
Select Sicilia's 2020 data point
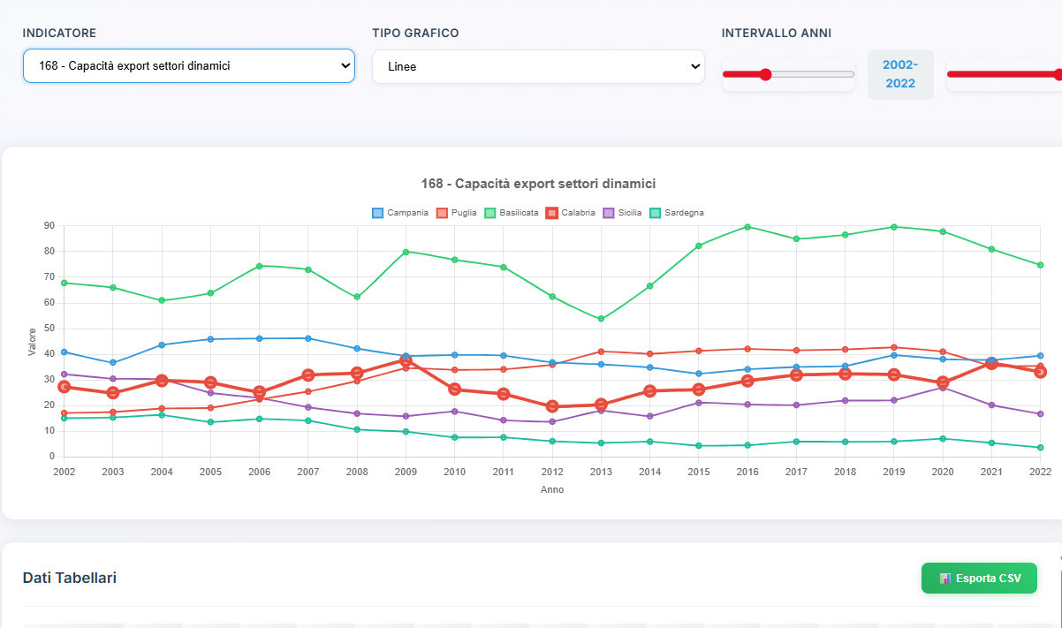point(943,388)
